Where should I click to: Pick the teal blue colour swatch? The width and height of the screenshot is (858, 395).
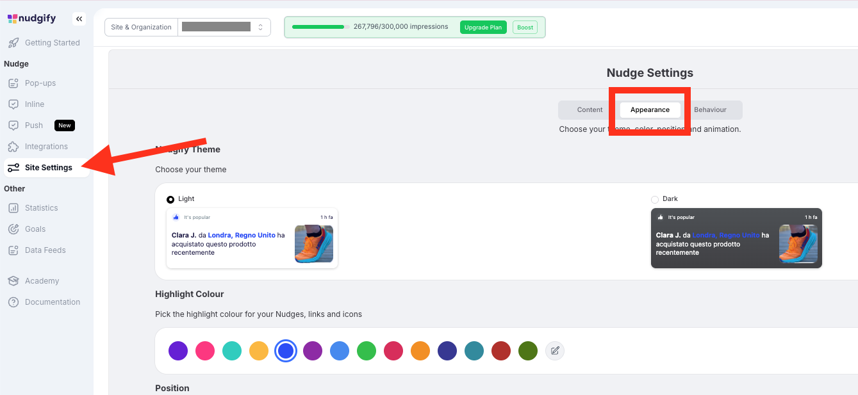click(474, 351)
